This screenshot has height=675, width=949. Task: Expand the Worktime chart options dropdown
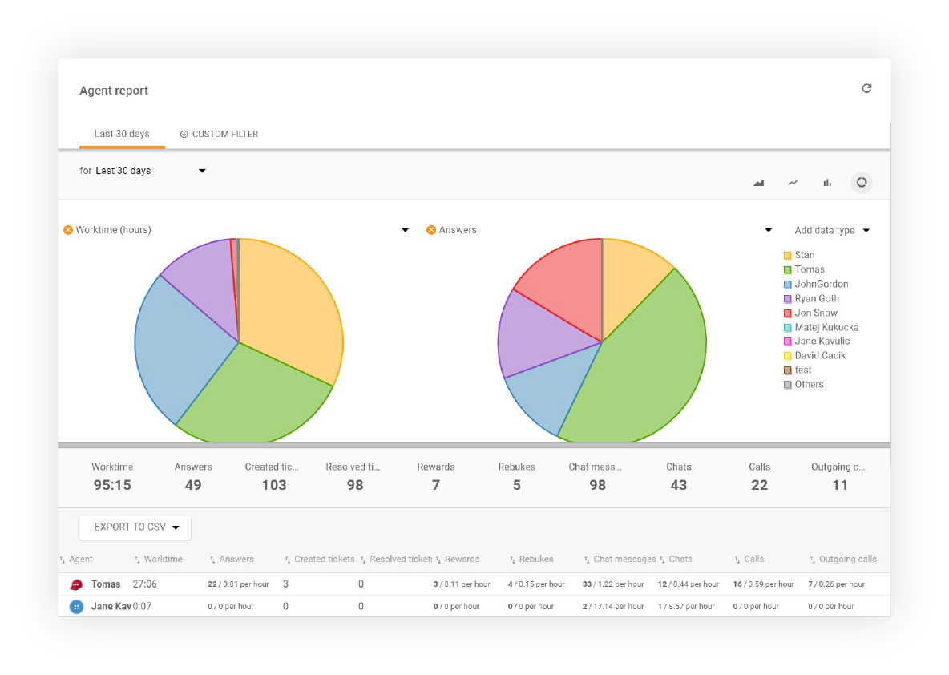405,229
